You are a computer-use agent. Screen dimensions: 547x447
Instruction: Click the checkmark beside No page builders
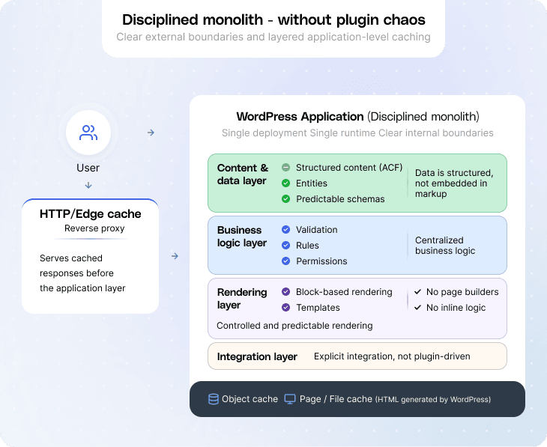417,292
